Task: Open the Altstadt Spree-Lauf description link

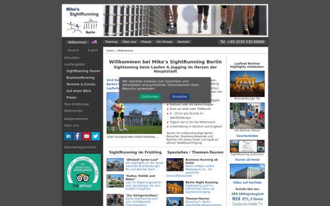Action: tap(144, 166)
